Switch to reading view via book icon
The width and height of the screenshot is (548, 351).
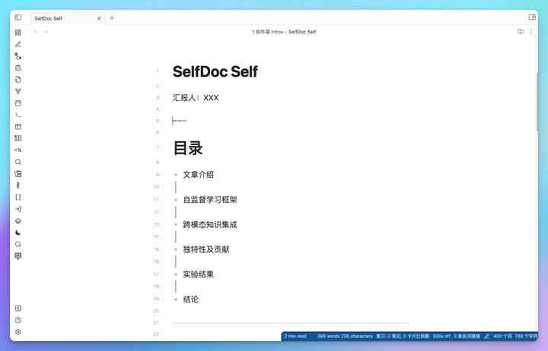[521, 32]
